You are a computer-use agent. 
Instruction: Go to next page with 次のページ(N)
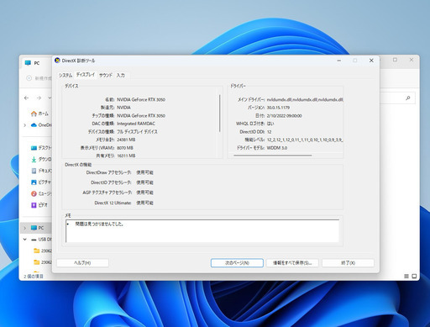pyautogui.click(x=237, y=263)
